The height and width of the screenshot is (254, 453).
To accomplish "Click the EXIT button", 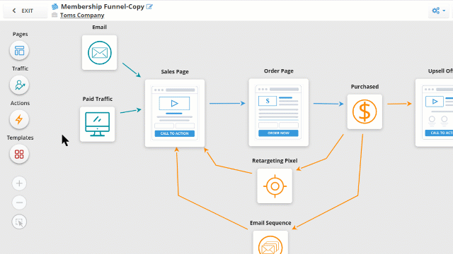I will 25,11.
